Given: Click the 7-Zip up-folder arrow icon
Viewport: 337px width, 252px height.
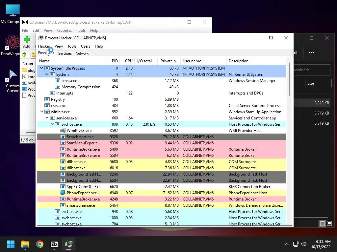Looking at the screenshot, I should click(x=24, y=54).
